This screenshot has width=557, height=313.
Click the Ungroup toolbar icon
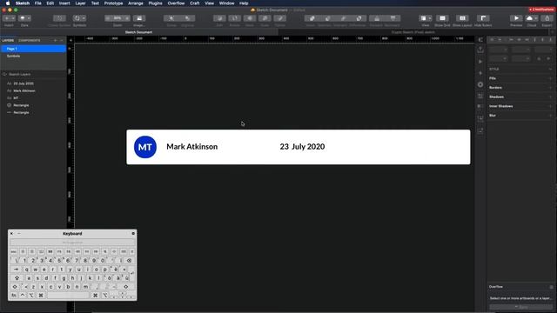pyautogui.click(x=187, y=18)
